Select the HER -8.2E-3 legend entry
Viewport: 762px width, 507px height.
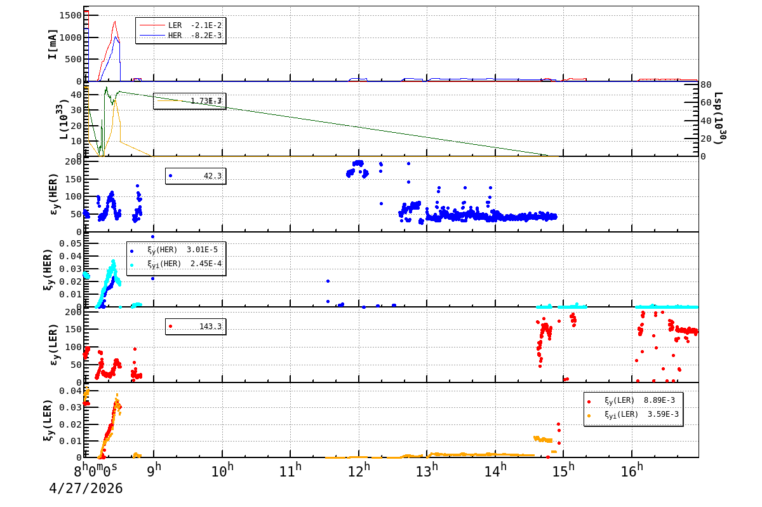[x=180, y=36]
